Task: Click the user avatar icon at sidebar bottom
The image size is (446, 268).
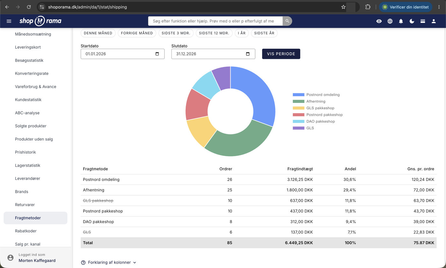Action: pyautogui.click(x=11, y=257)
